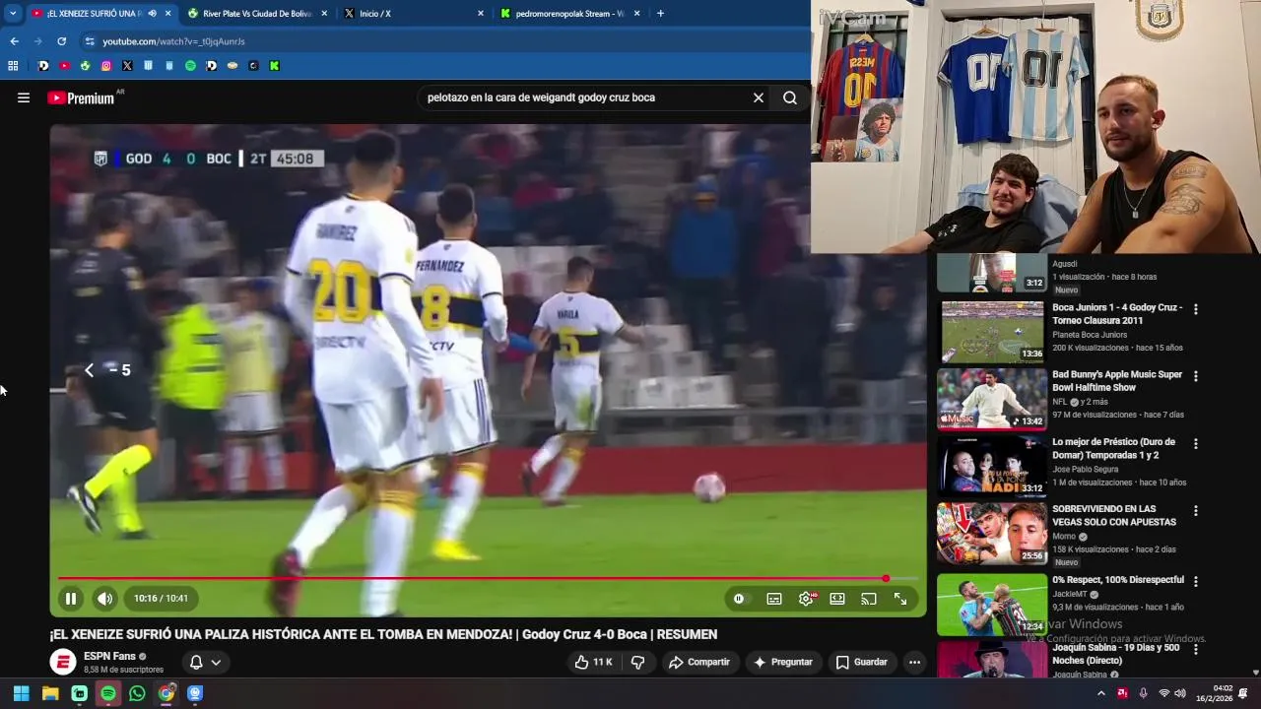The width and height of the screenshot is (1261, 709).
Task: Open WhatsApp from the taskbar
Action: [137, 693]
